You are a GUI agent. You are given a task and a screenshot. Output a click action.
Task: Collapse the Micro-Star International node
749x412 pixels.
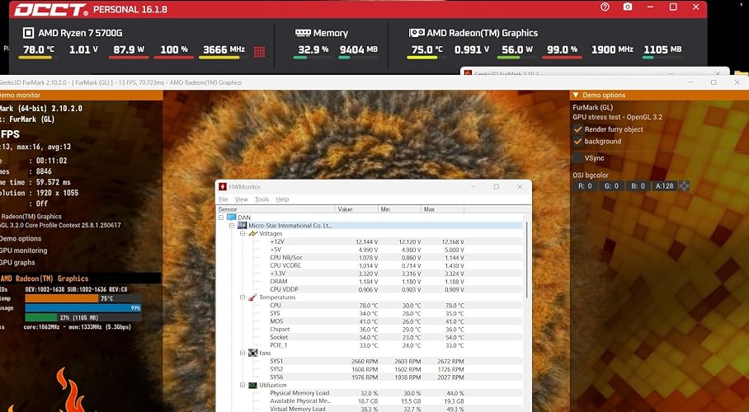tap(232, 225)
